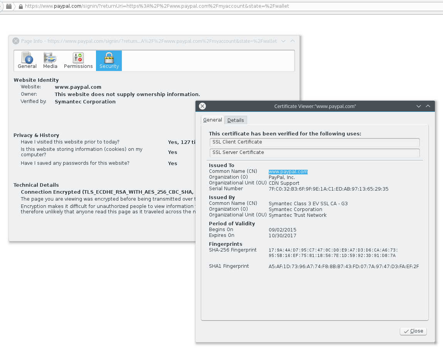Click the PayPal, Inc. organization value
443x348 pixels.
click(x=282, y=177)
